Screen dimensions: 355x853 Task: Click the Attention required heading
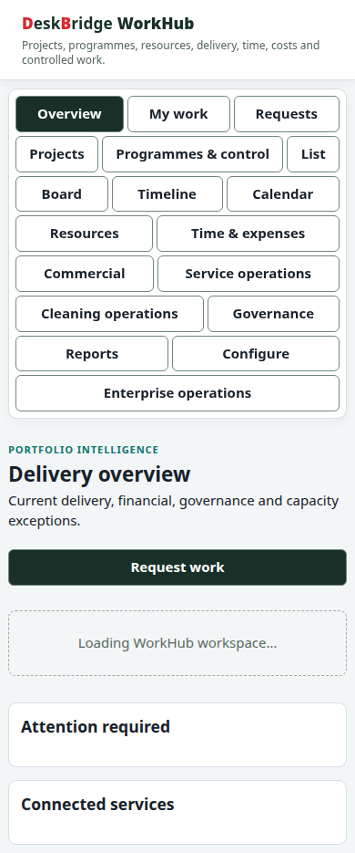(x=96, y=727)
